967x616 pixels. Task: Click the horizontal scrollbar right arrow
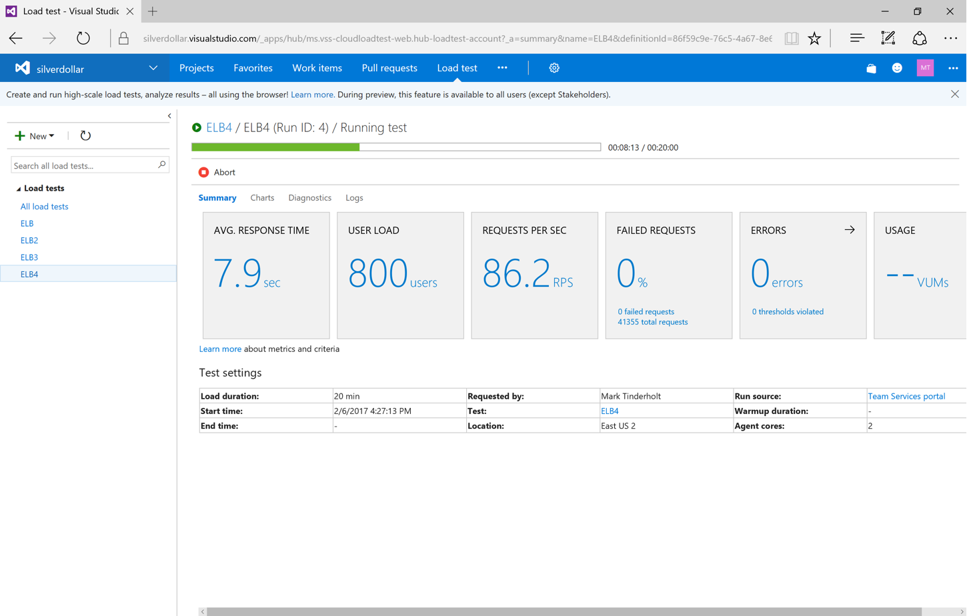[x=962, y=611]
